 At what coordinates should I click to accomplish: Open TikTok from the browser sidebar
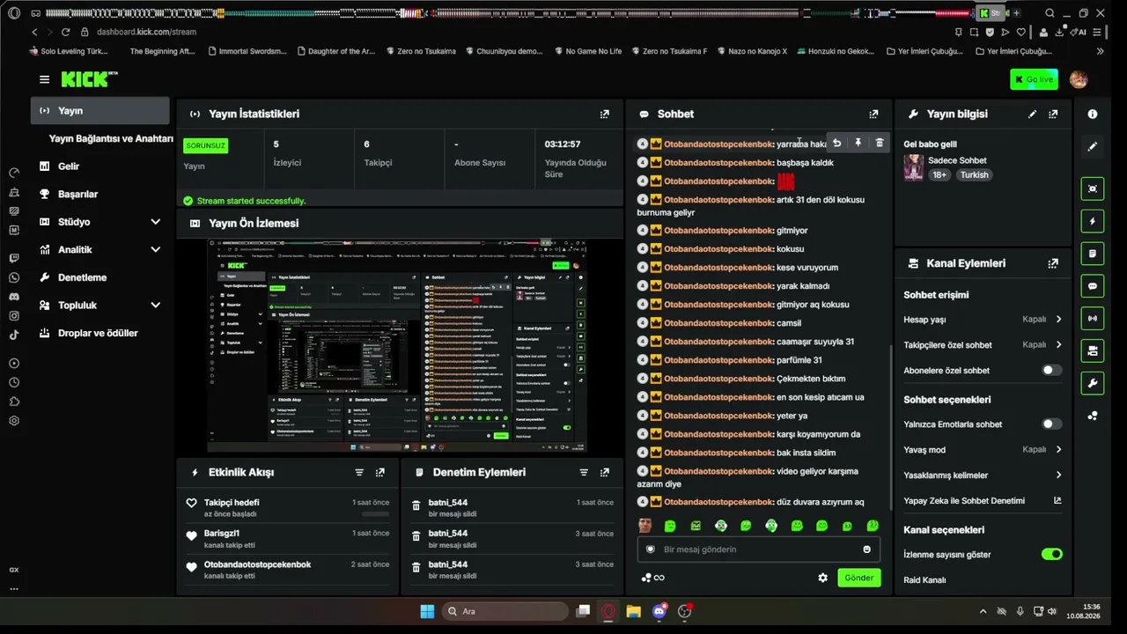click(14, 335)
